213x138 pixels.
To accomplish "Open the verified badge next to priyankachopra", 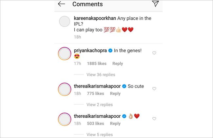I will click(x=111, y=50).
